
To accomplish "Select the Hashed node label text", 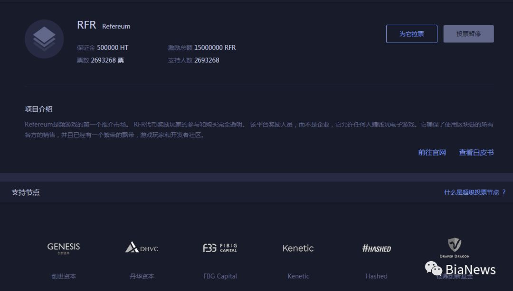I will [x=377, y=276].
